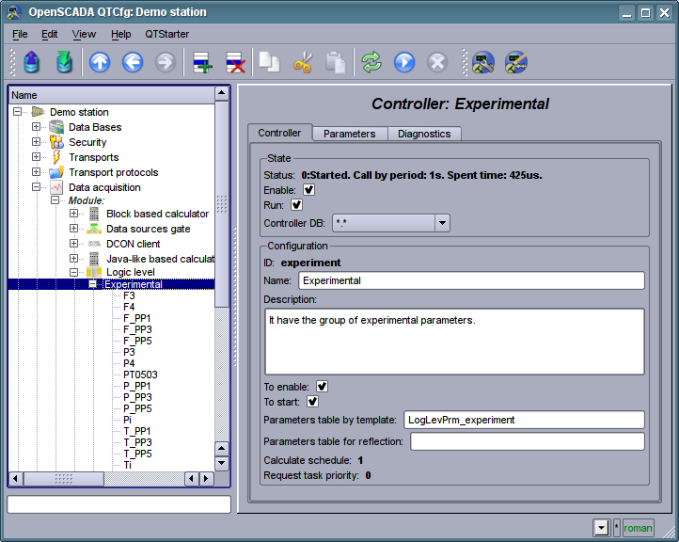Open the File menu
Screen dimensions: 679x542
click(x=20, y=34)
